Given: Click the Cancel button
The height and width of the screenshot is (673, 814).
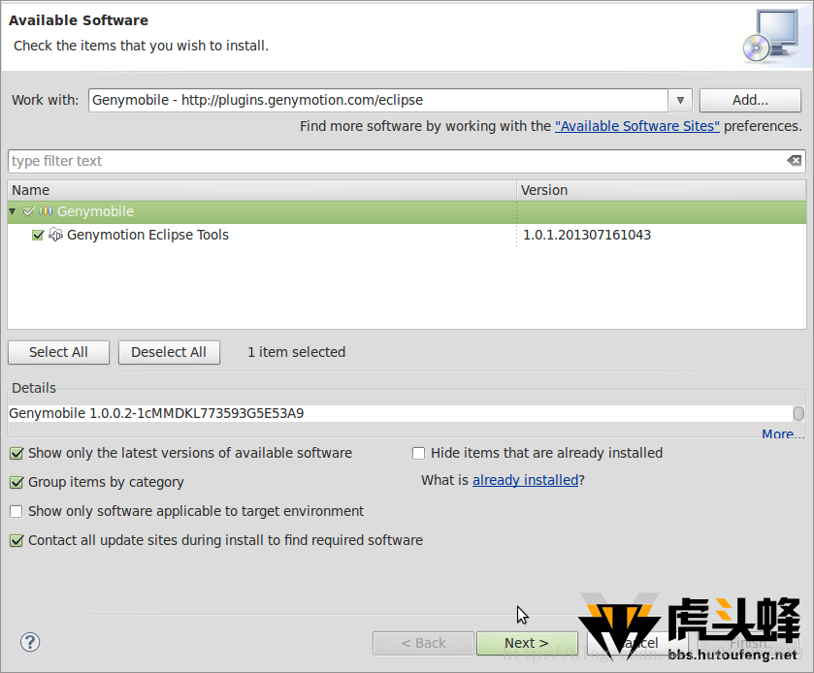Looking at the screenshot, I should (638, 643).
